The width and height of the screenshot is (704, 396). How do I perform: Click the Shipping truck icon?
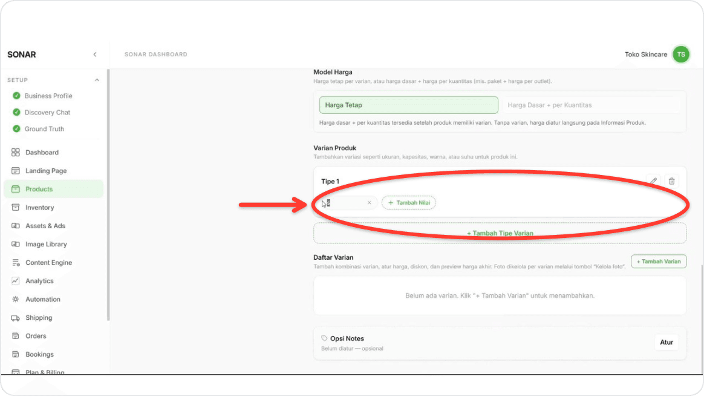(16, 318)
